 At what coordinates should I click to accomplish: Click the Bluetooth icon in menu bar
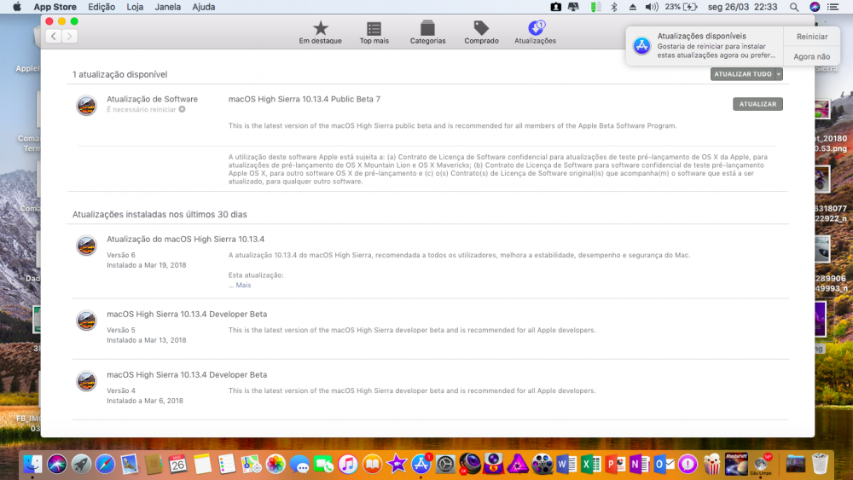point(613,7)
